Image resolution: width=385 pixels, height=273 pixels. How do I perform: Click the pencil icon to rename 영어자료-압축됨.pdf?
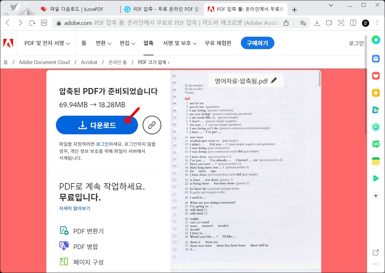(274, 80)
